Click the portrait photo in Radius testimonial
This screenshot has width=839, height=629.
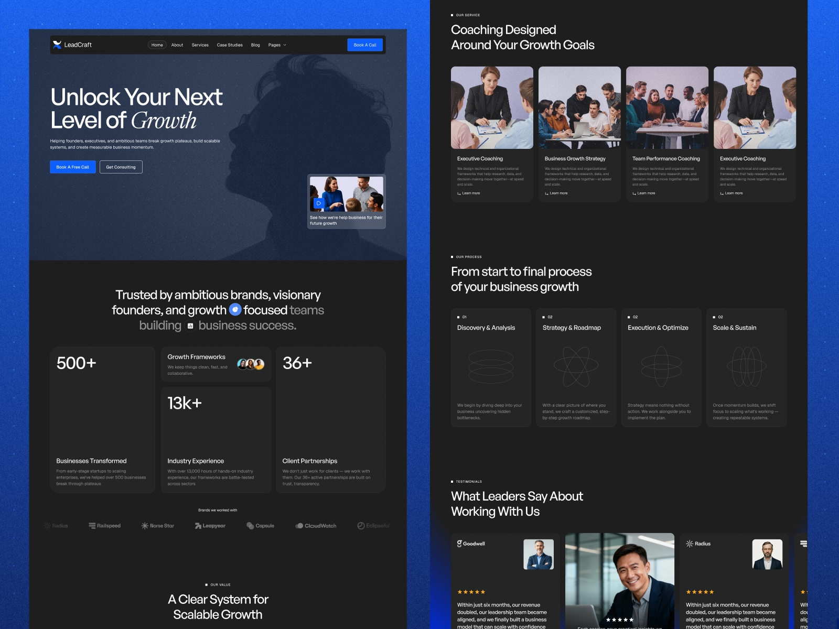tap(767, 555)
